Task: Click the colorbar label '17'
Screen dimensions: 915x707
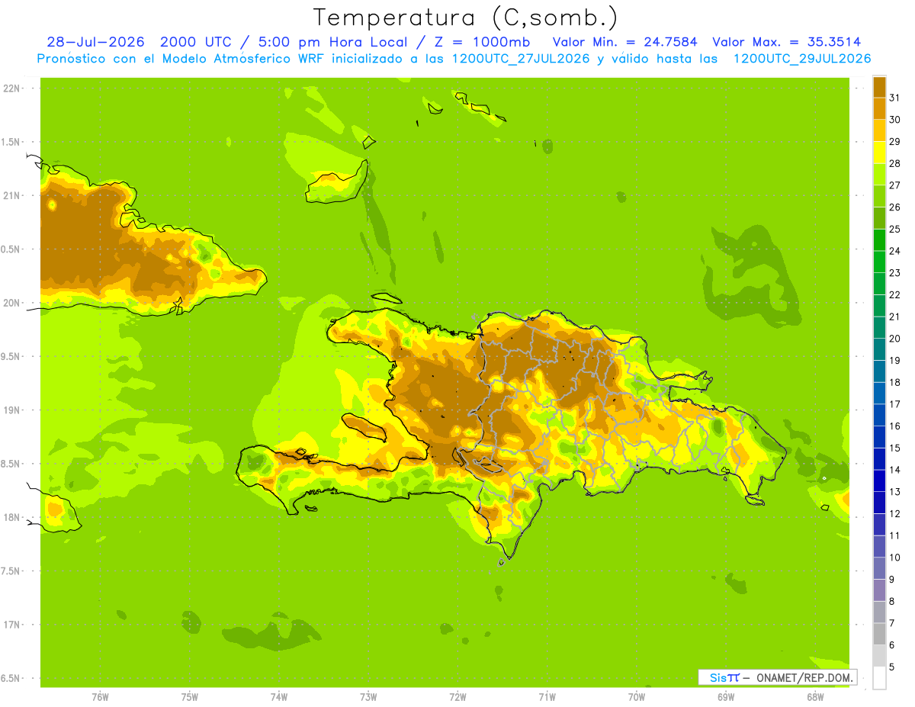Action: coord(895,404)
